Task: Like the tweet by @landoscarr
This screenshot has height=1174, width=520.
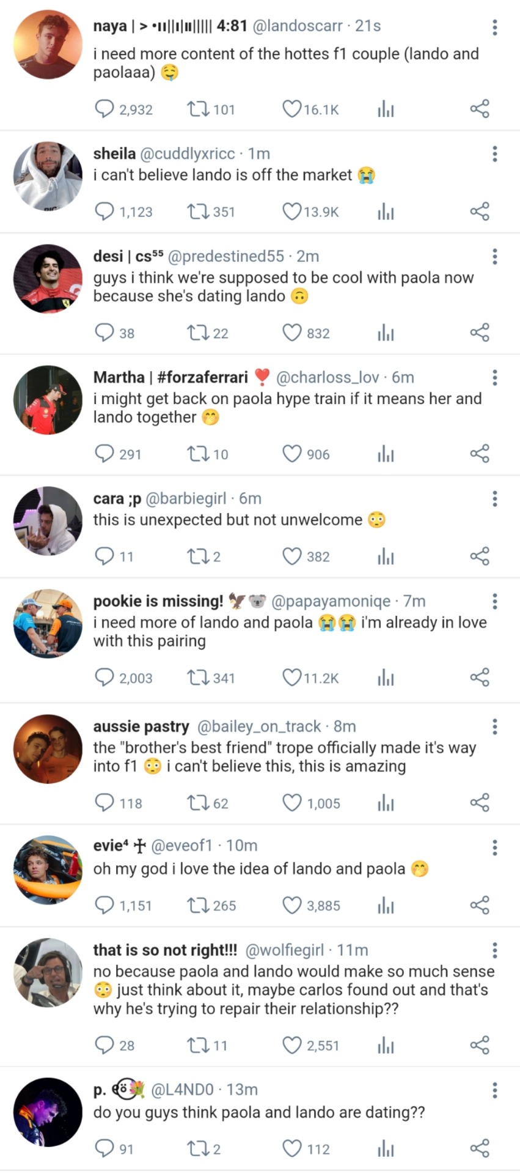Action: pyautogui.click(x=291, y=109)
